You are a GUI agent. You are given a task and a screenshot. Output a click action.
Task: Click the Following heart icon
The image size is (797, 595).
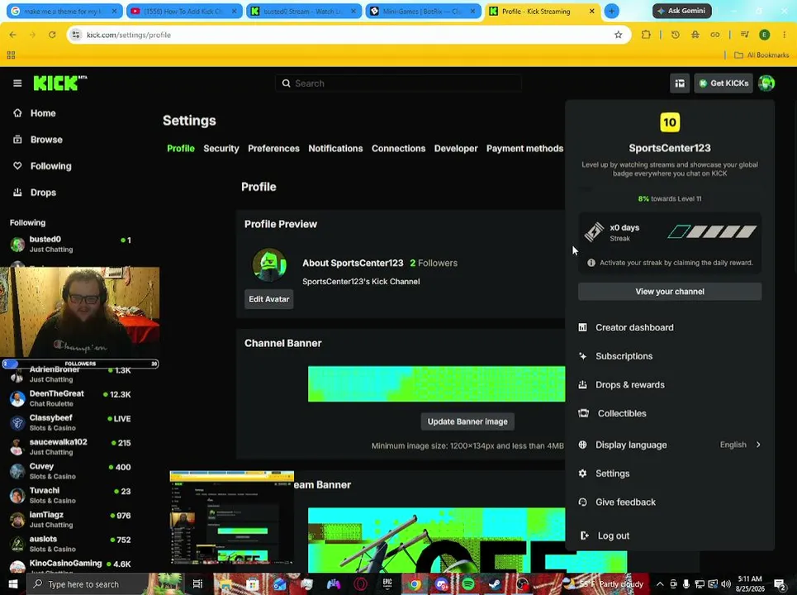18,166
